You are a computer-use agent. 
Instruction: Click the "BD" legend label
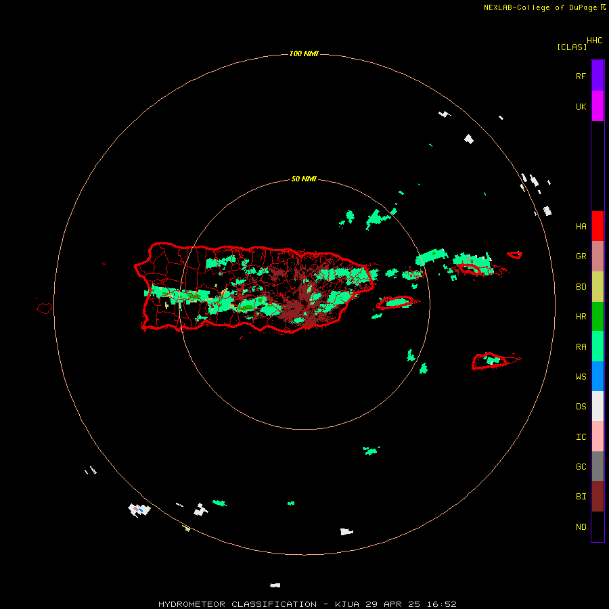(x=581, y=287)
